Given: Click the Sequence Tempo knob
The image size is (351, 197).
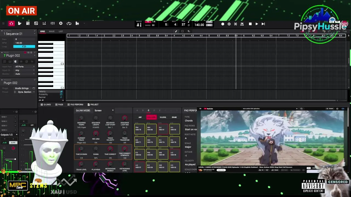Looking at the screenshot, I should click(x=81, y=118).
